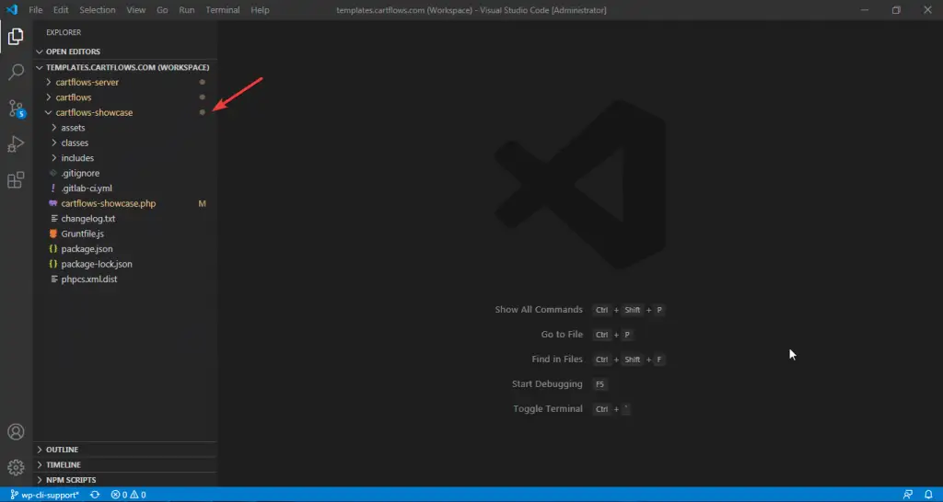Open the Run menu
Viewport: 943px width, 502px height.
click(186, 10)
